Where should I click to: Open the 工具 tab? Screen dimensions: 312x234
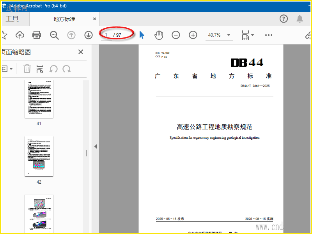pos(12,19)
